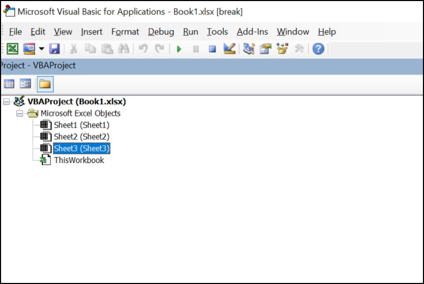Open the Window menu
The width and height of the screenshot is (424, 284).
293,32
